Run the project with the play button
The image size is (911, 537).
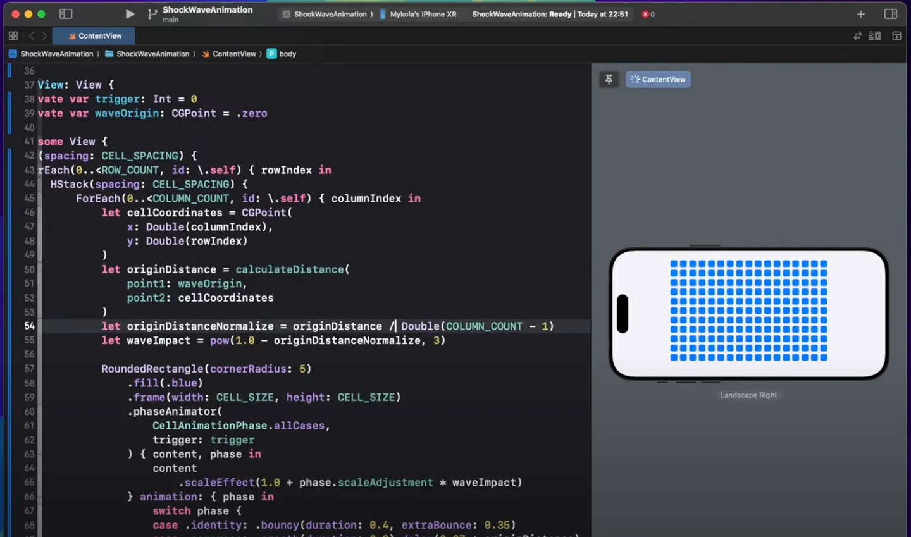[x=130, y=14]
